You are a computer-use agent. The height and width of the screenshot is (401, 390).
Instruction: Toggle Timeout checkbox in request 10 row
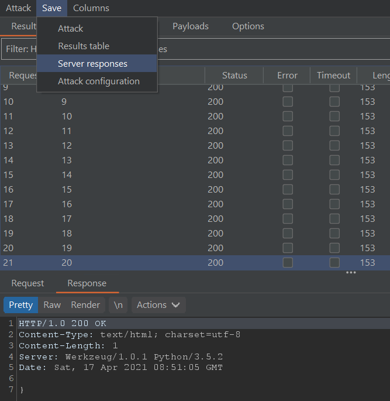(334, 102)
